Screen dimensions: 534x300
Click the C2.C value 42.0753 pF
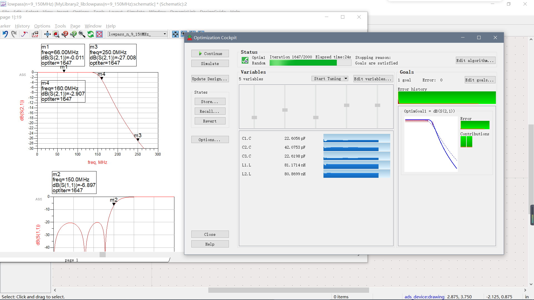click(x=295, y=147)
